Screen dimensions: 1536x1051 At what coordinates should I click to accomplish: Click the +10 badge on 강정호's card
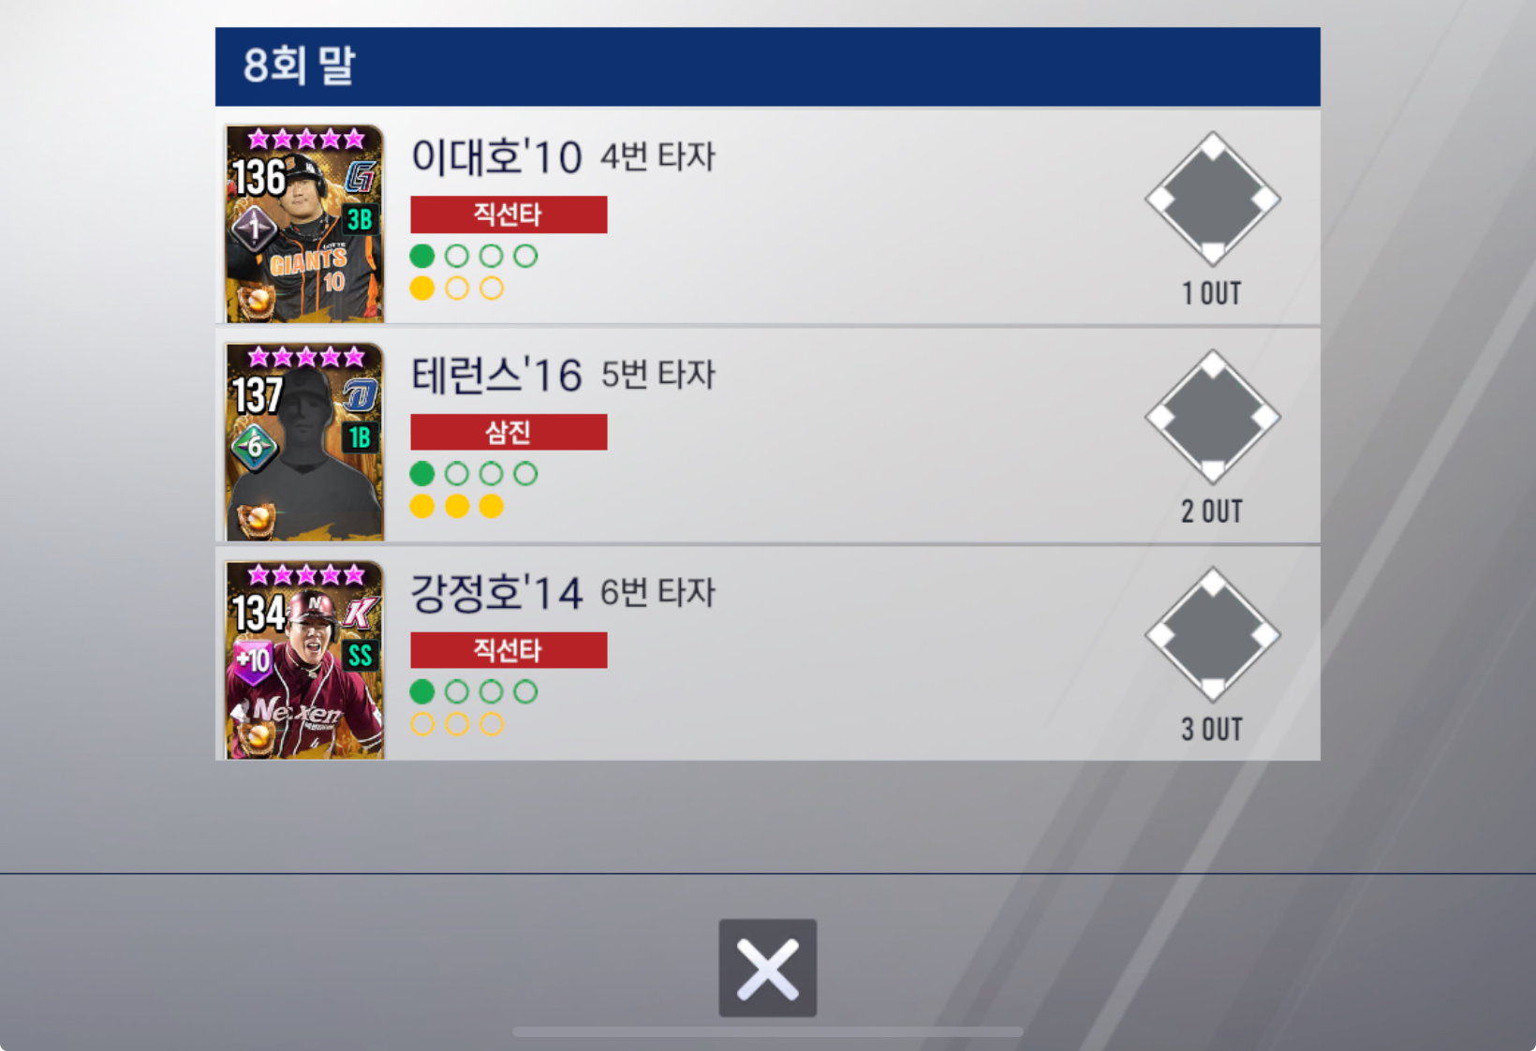[253, 660]
